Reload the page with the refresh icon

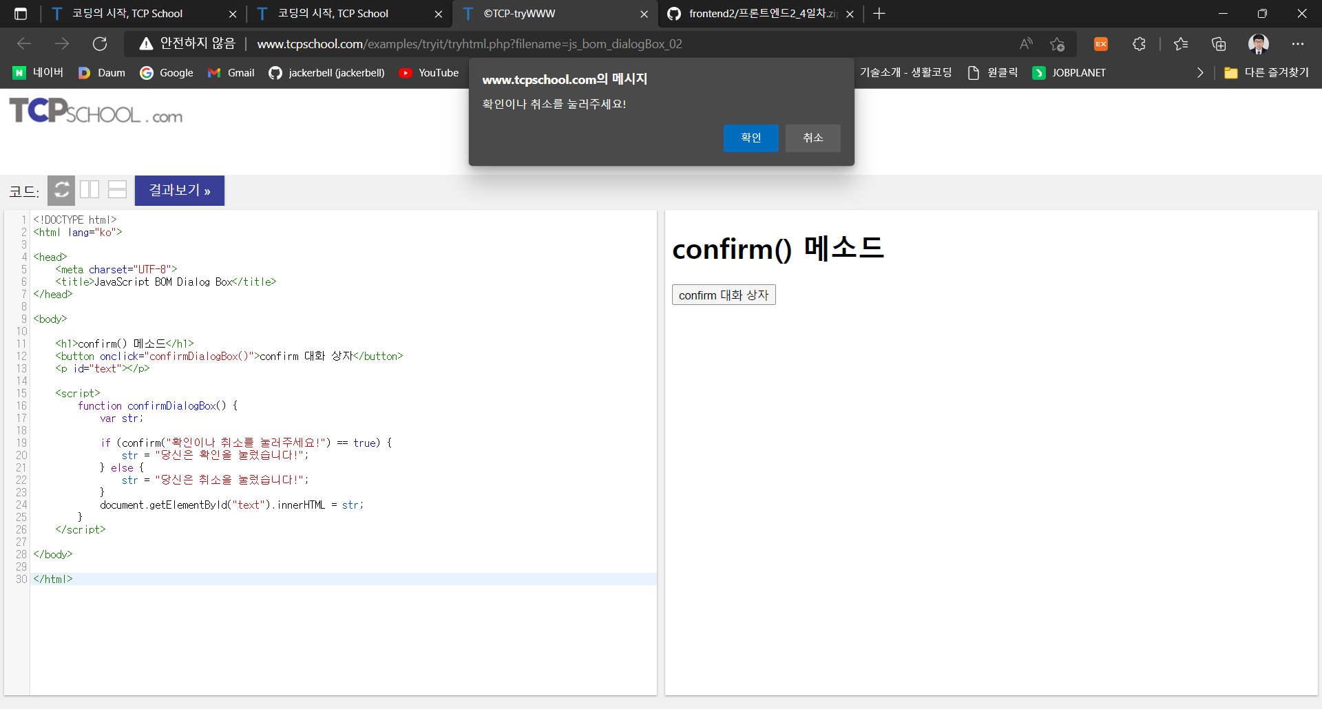tap(100, 43)
